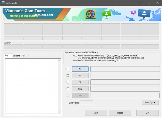Click the disabled UMS checkbox
The image size is (162, 118).
[x=67, y=95]
